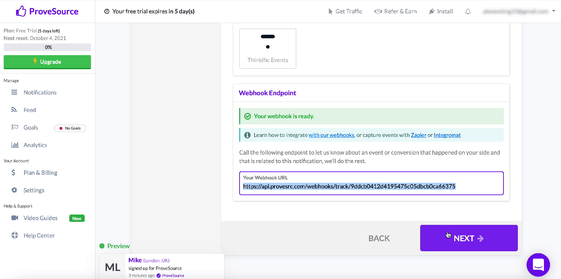
Task: Open the Integromat link
Action: pos(447,135)
